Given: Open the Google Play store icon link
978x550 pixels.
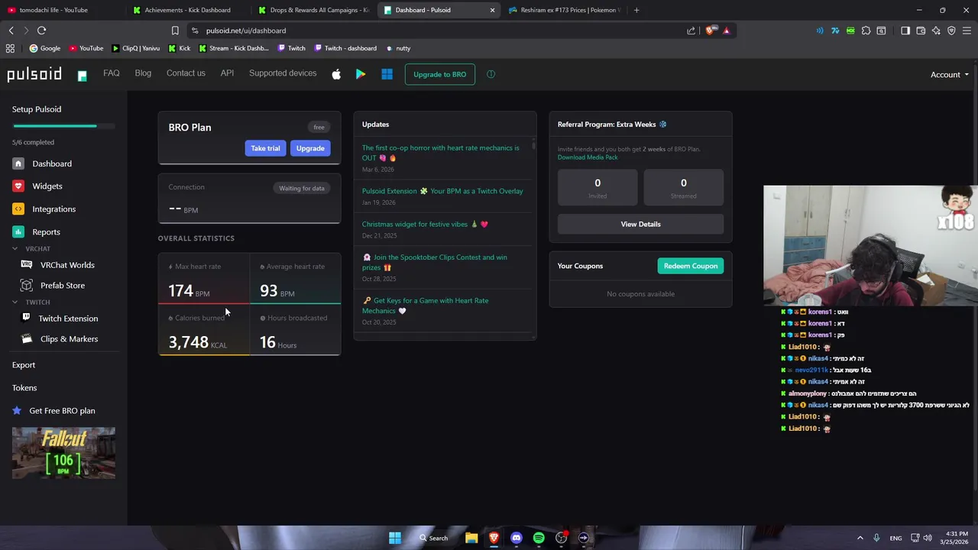Looking at the screenshot, I should point(361,74).
